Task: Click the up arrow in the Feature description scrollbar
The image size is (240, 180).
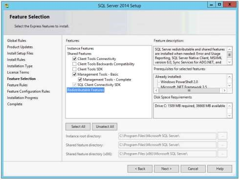Action: click(229, 49)
